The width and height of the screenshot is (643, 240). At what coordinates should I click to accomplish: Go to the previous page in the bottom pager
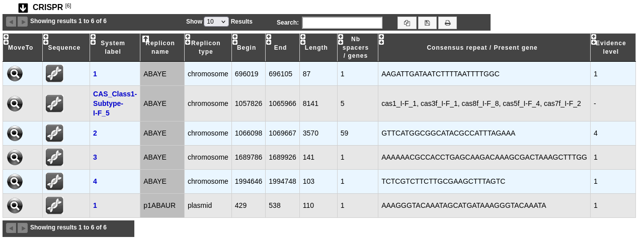point(11,228)
